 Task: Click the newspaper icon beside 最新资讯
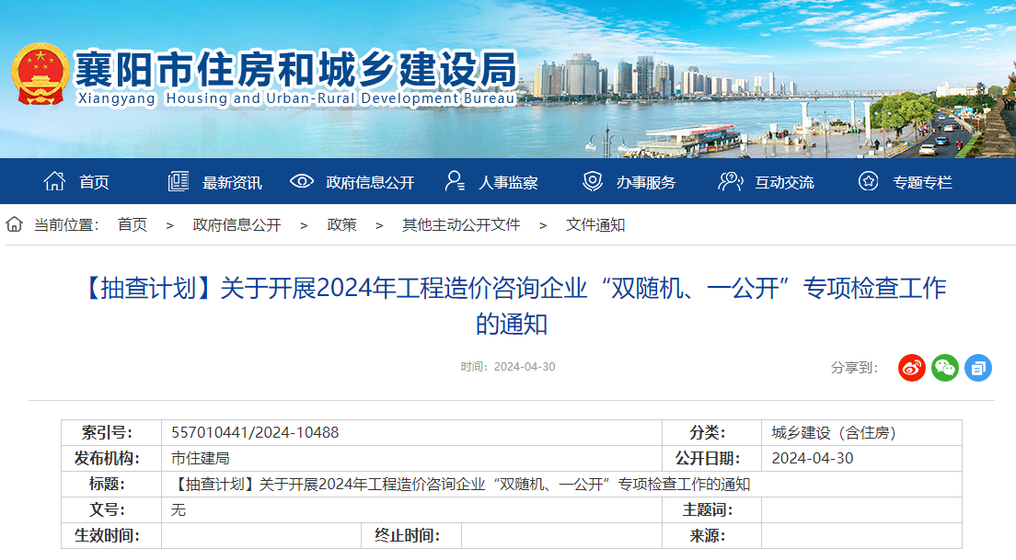pyautogui.click(x=179, y=181)
